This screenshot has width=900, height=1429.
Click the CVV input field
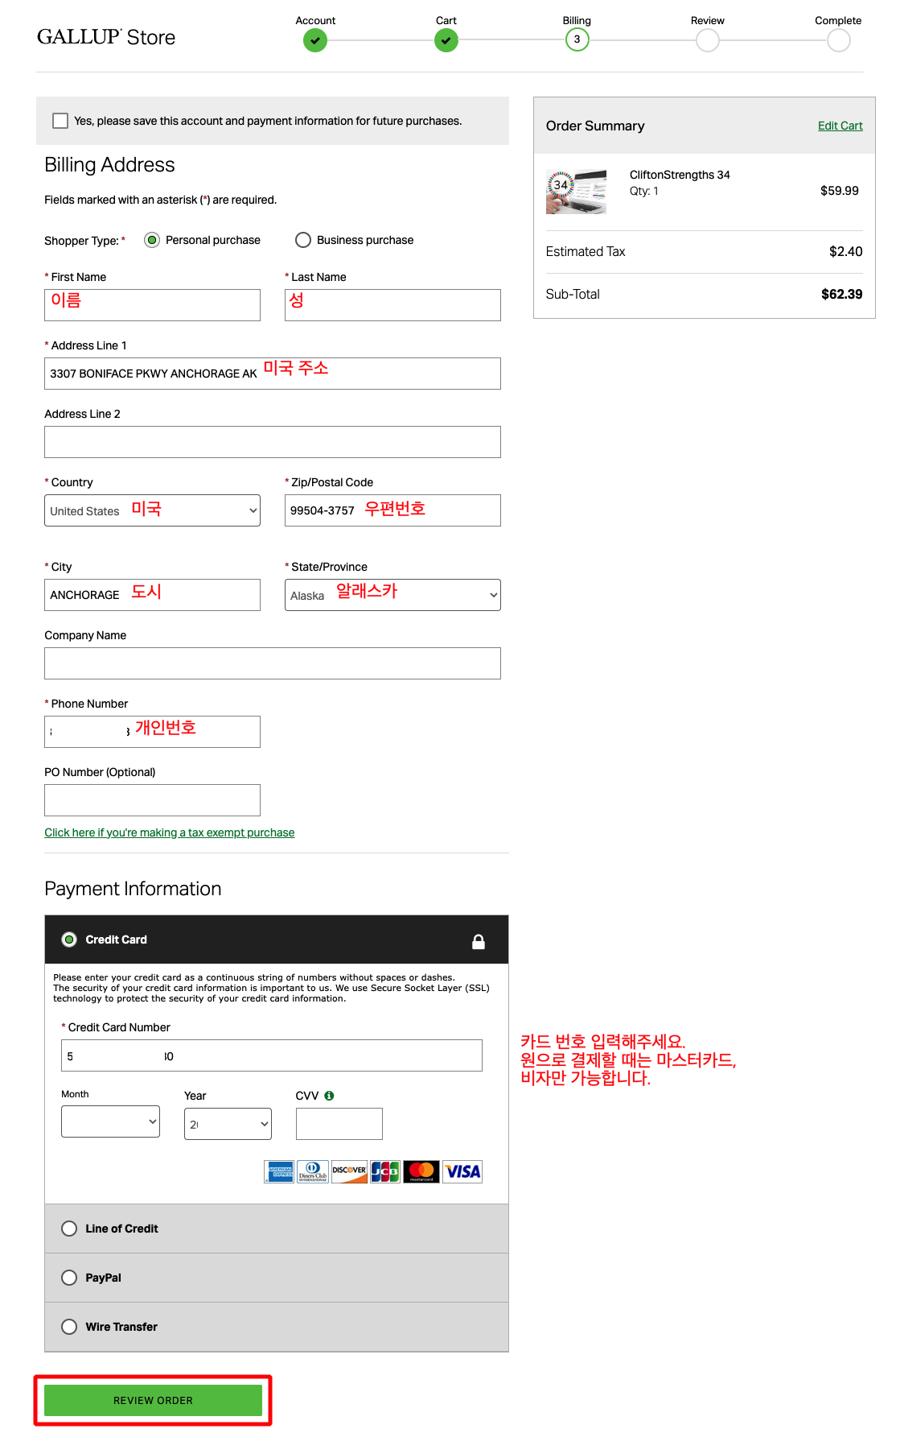tap(339, 1124)
